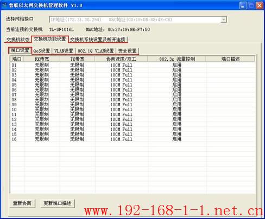The image size is (265, 219).
Task: Select port 01 row
Action: click(x=133, y=65)
